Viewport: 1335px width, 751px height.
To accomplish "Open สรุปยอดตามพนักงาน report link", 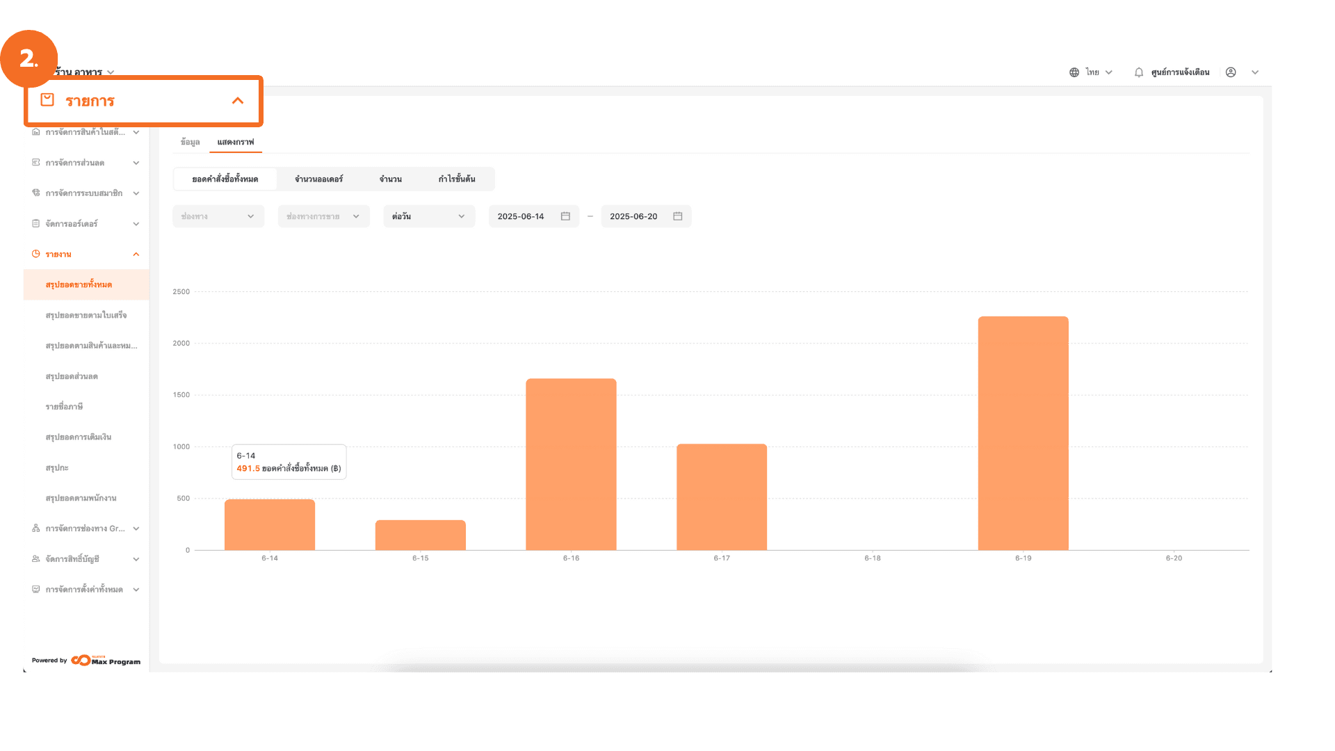I will pyautogui.click(x=81, y=499).
